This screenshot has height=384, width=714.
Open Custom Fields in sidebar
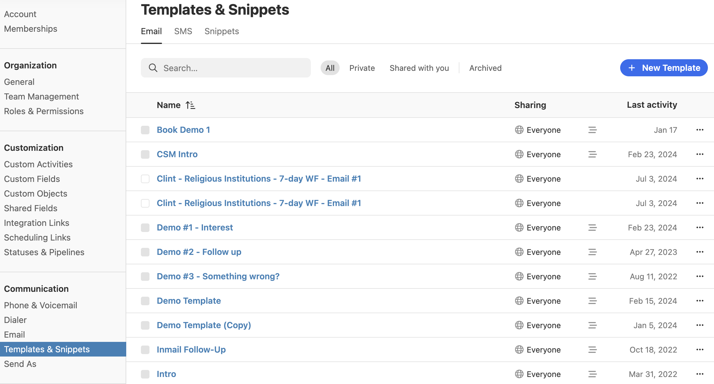tap(32, 179)
